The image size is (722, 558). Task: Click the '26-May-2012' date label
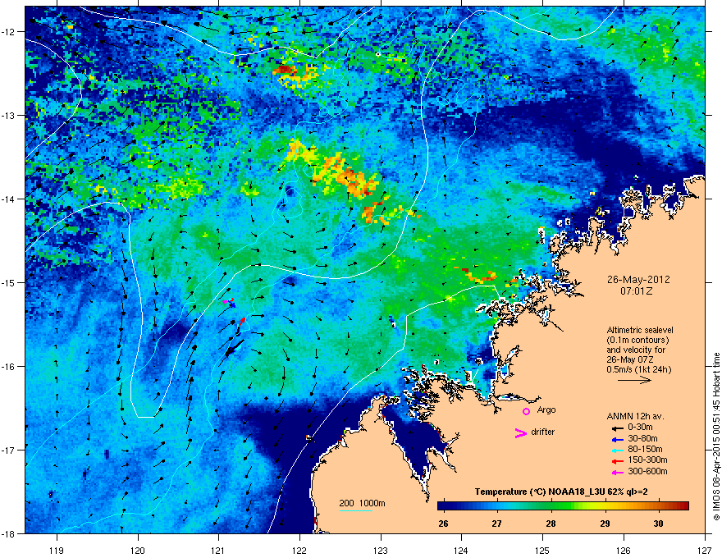pos(638,280)
